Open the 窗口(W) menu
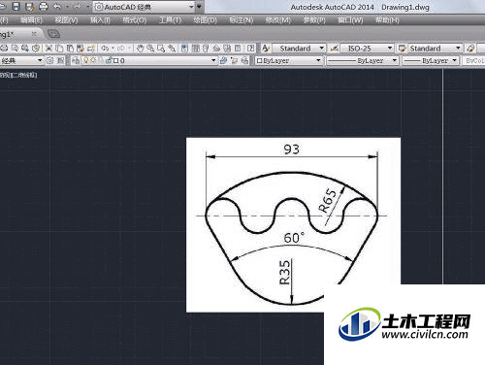 pyautogui.click(x=350, y=20)
